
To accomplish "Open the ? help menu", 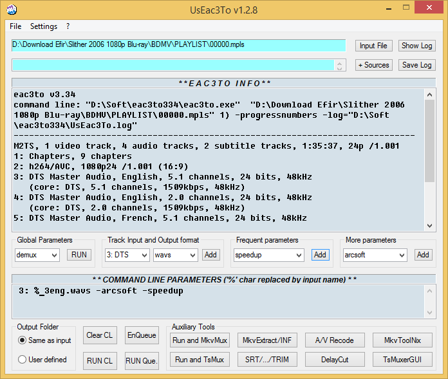I will [x=68, y=26].
